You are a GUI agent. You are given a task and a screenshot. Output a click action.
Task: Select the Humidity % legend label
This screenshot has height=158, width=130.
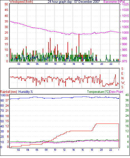(x=26, y=92)
